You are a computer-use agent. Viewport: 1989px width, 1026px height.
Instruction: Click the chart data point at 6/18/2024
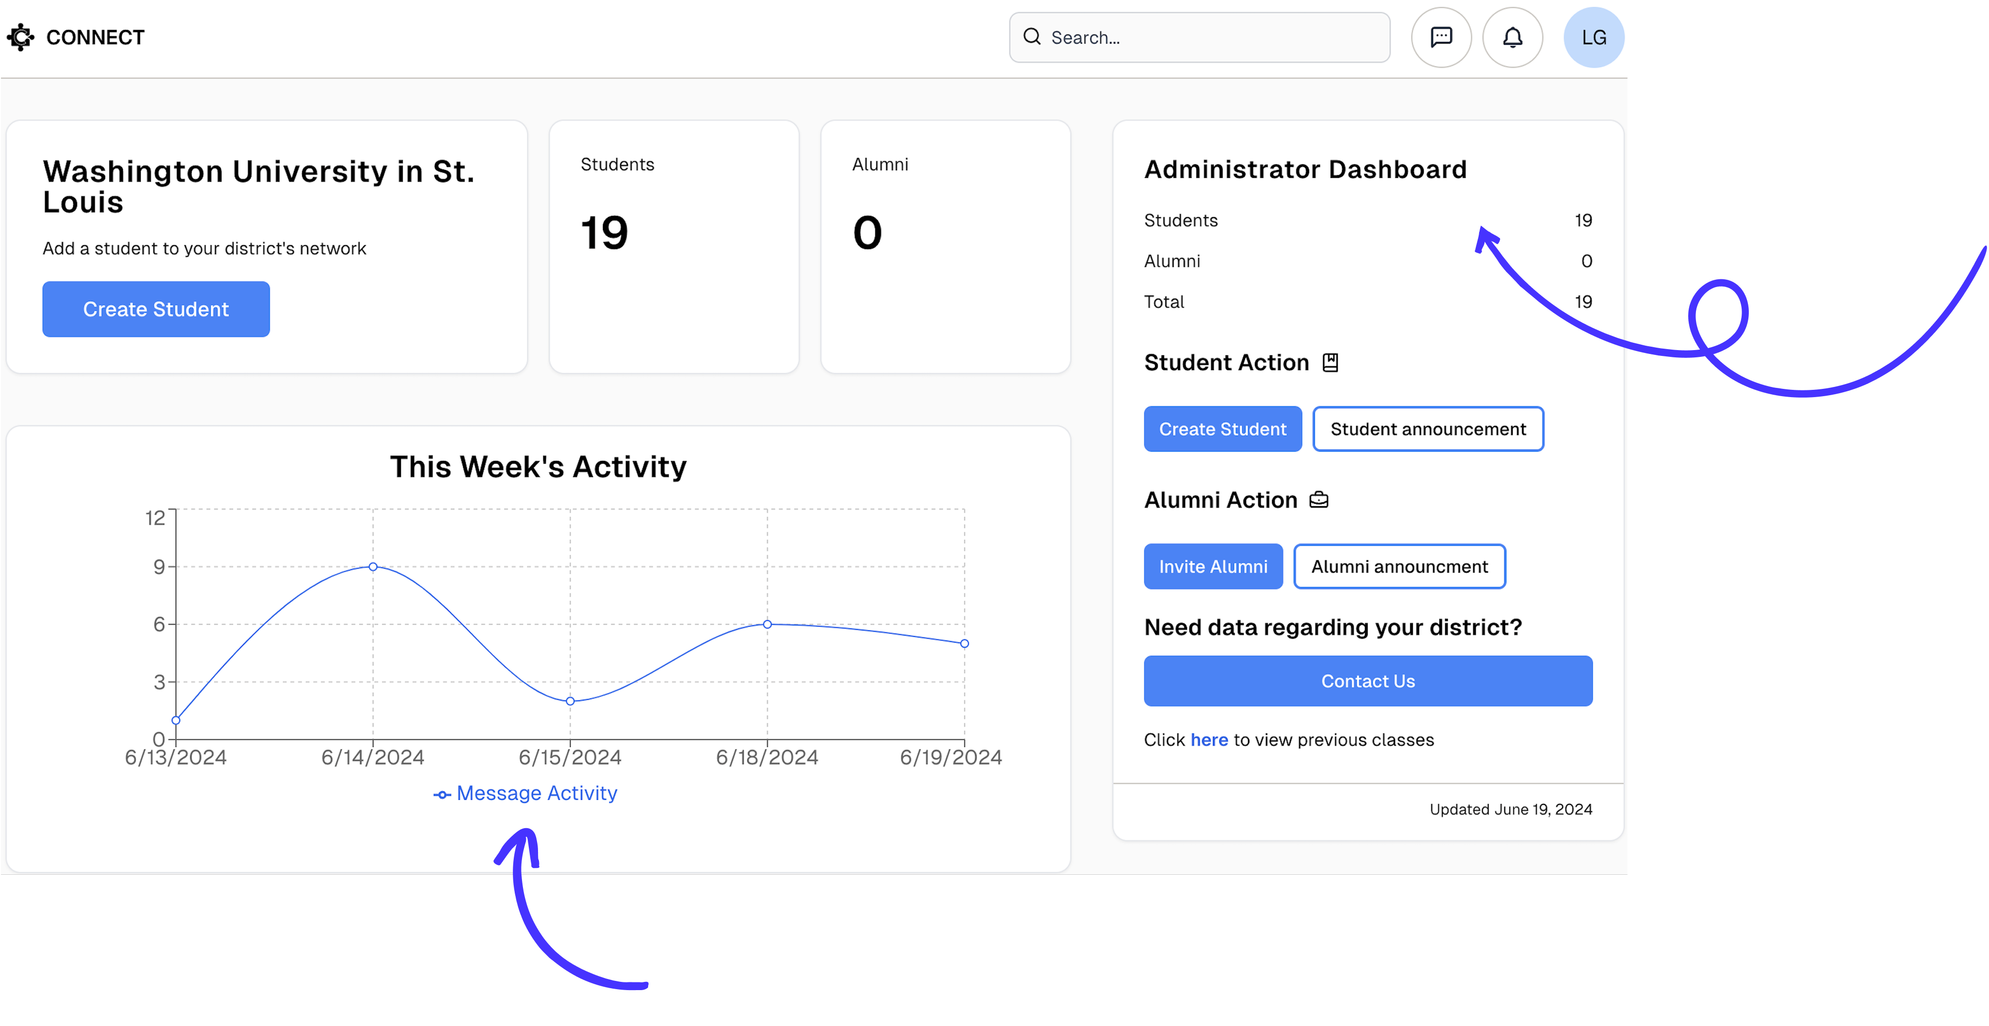coord(766,624)
